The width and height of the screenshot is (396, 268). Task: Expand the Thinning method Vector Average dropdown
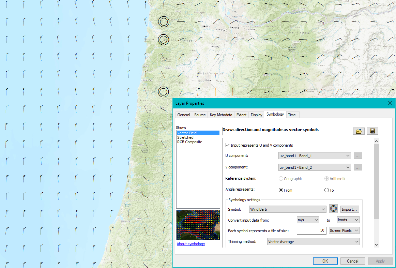pos(314,242)
